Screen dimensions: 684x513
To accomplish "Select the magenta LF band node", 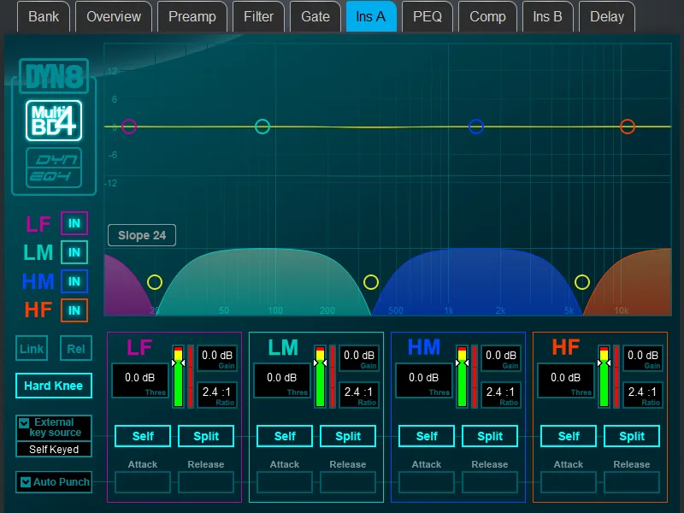I will pos(129,127).
